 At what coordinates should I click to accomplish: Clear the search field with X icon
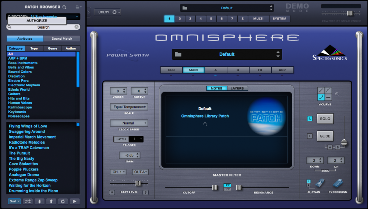(77, 27)
